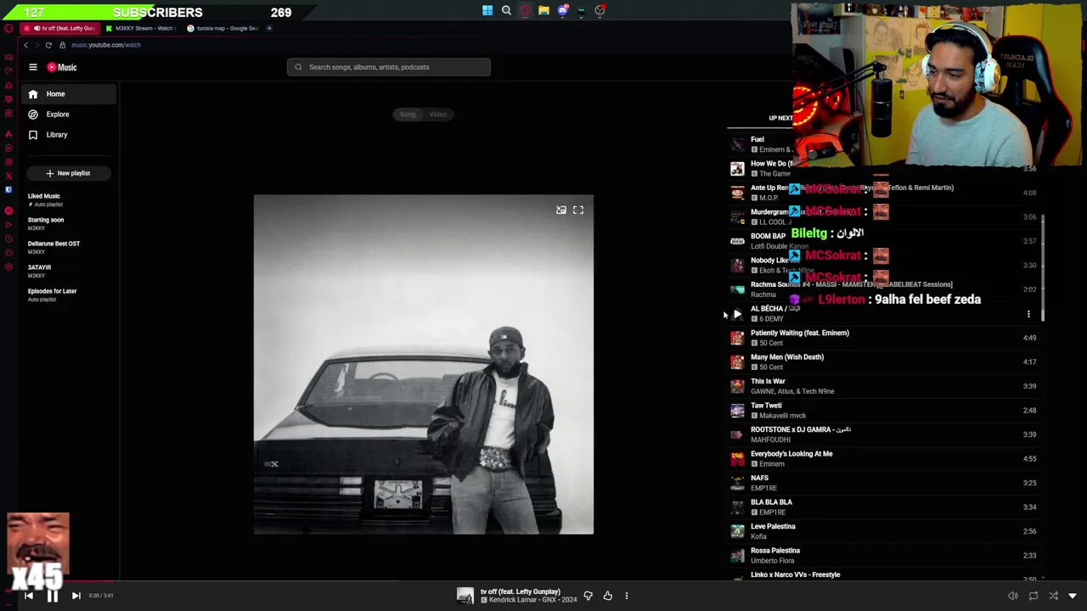Click the search songs, albums, artists field
The width and height of the screenshot is (1087, 611).
point(388,67)
